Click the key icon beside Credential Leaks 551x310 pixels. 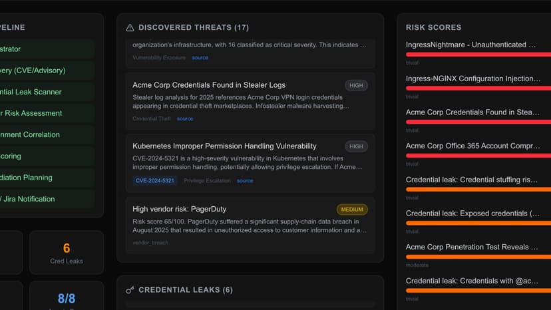(130, 290)
